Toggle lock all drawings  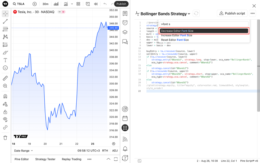click(x=5, y=112)
